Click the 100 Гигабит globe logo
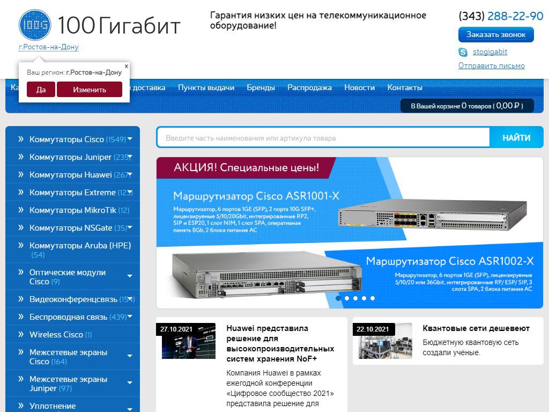The width and height of the screenshot is (549, 412). [x=34, y=25]
